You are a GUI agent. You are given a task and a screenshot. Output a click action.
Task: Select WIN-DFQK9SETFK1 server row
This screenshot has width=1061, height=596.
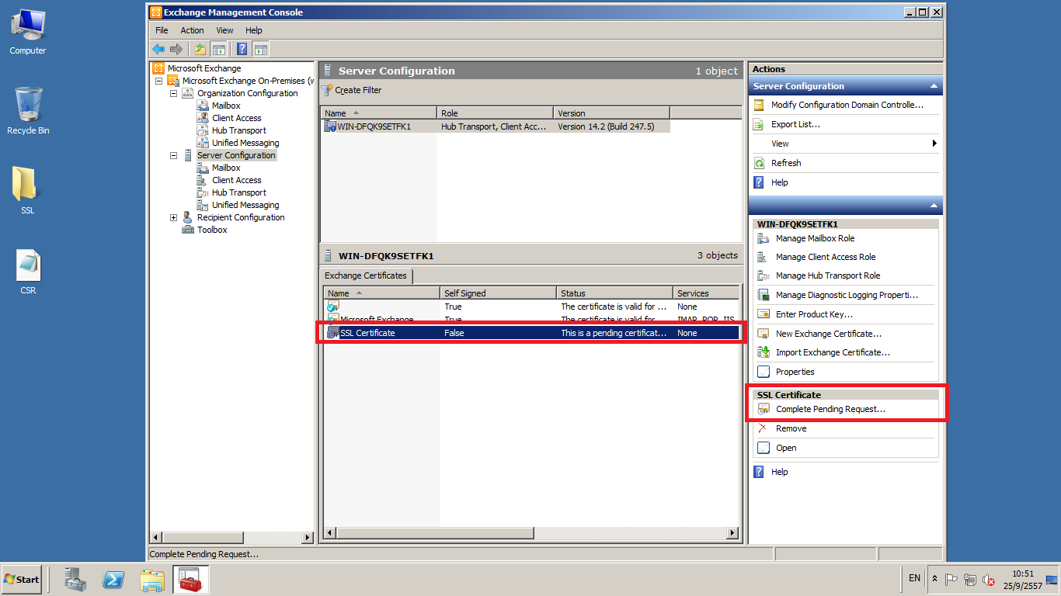click(x=374, y=126)
